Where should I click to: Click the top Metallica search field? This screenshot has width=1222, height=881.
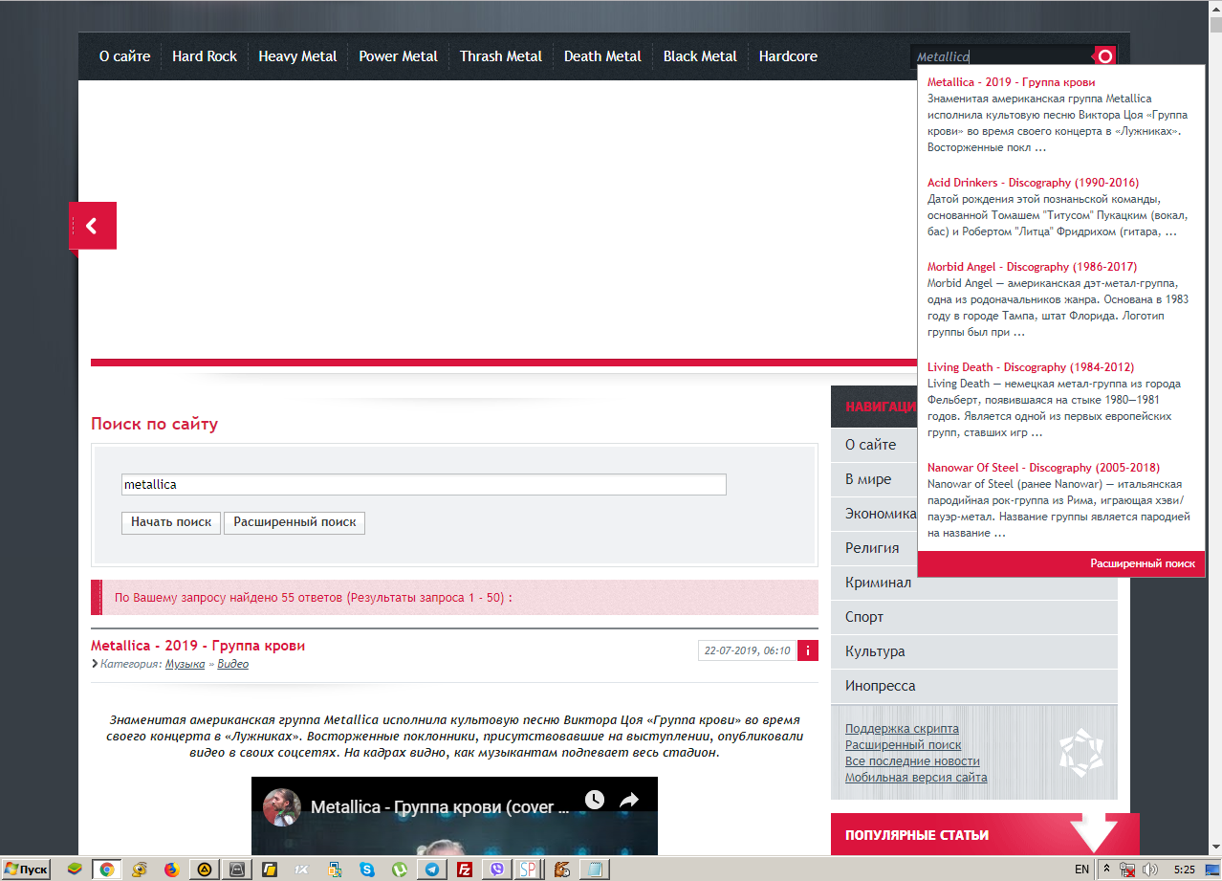(x=1001, y=56)
